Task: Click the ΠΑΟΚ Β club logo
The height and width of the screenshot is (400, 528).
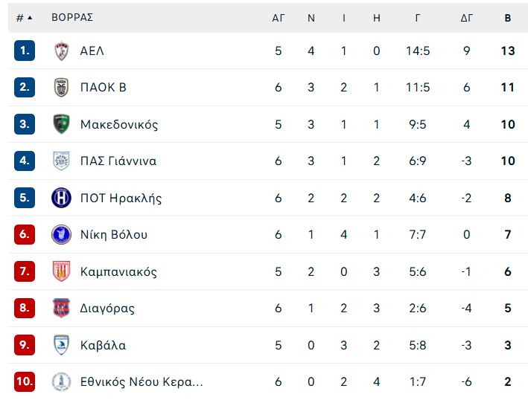Action: tap(62, 88)
